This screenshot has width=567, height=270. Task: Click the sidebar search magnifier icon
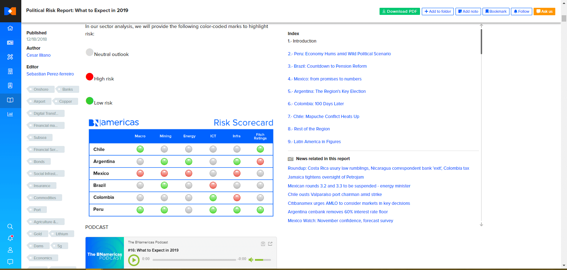10,226
